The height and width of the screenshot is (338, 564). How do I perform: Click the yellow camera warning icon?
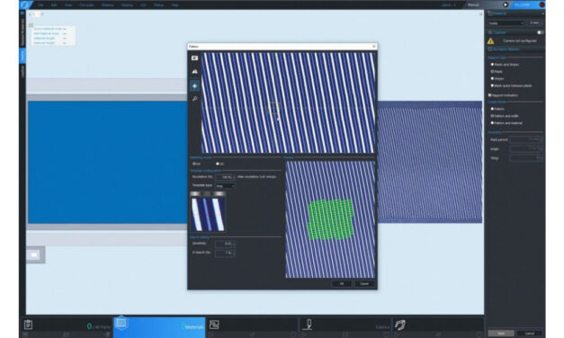[490, 41]
